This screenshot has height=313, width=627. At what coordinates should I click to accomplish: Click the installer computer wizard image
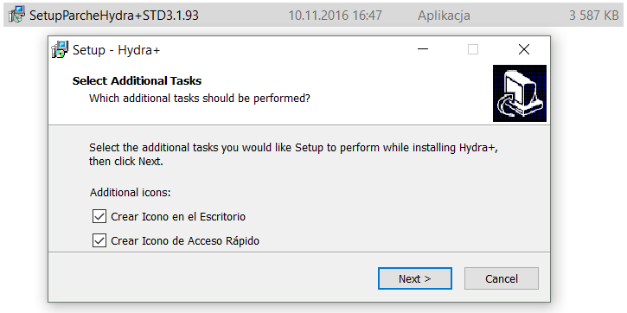520,93
